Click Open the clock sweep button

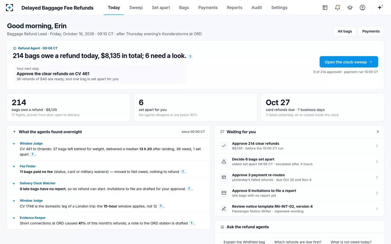[349, 62]
